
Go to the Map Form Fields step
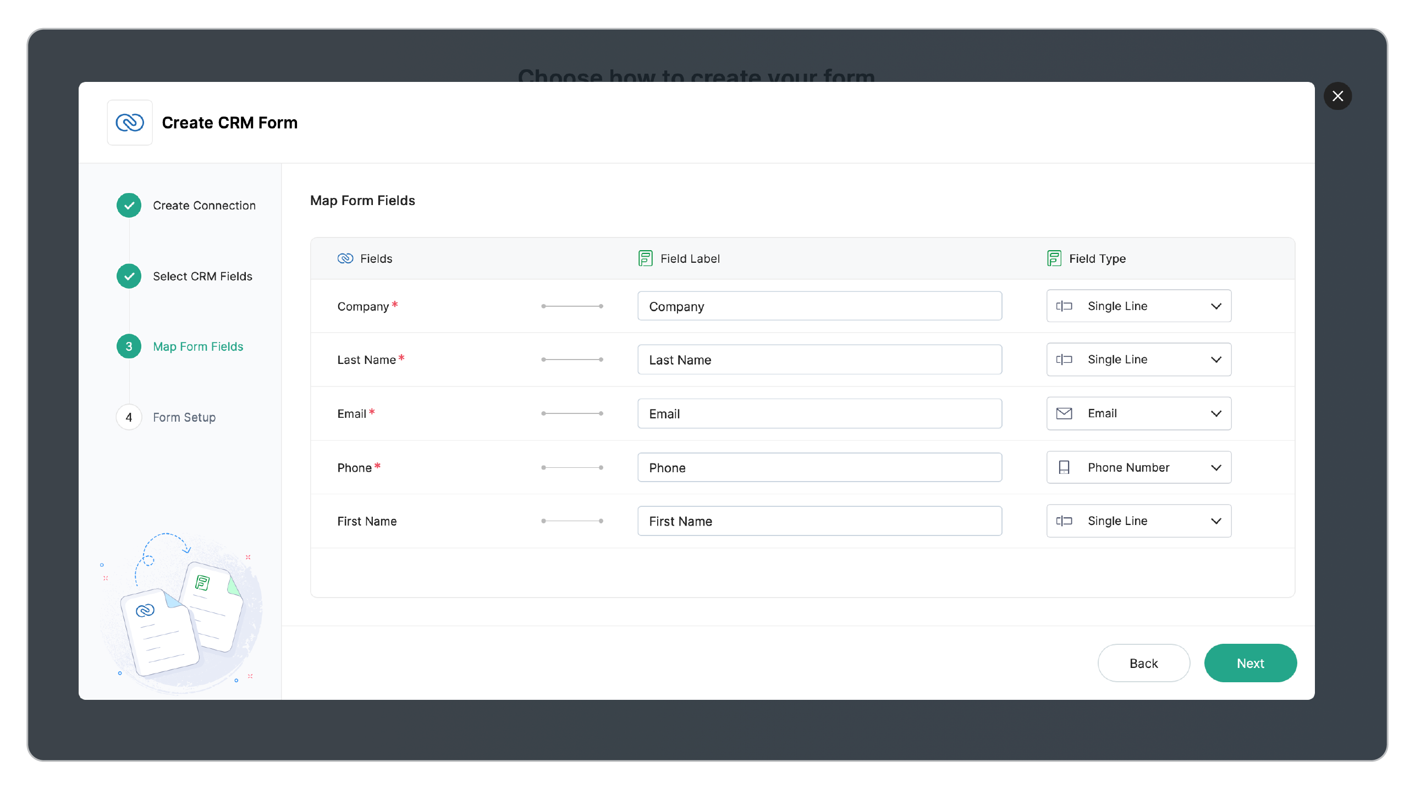[x=197, y=346]
